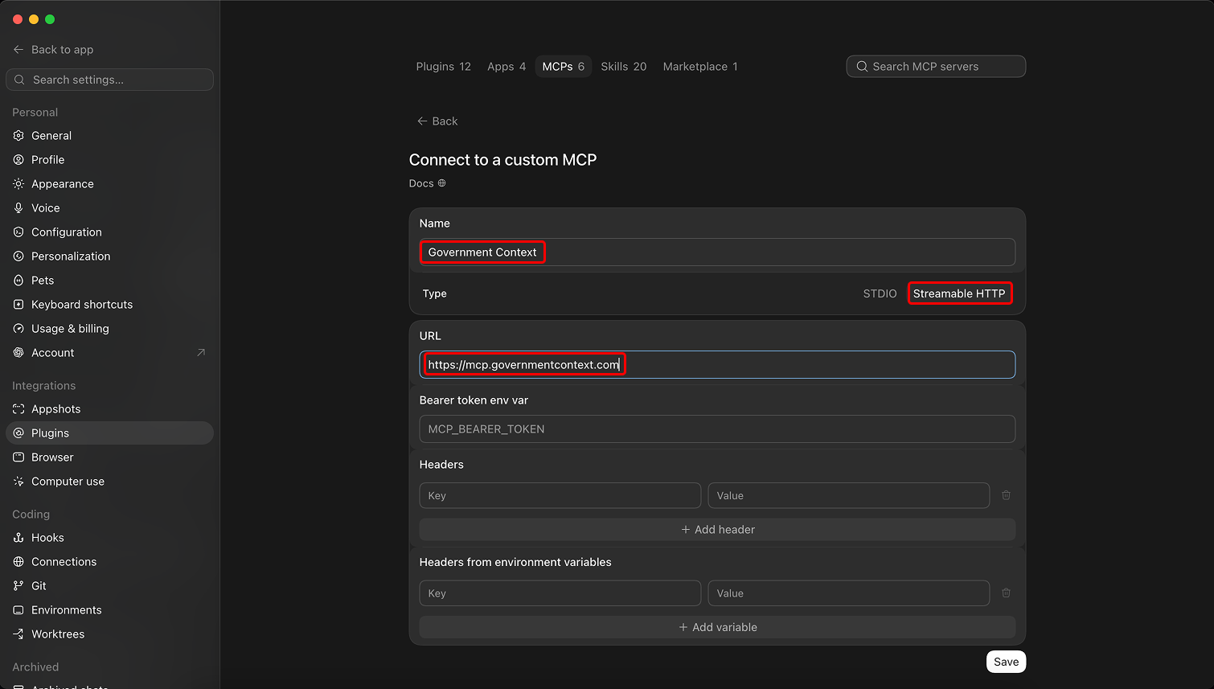Click the Add header button
This screenshot has width=1214, height=689.
click(x=717, y=530)
